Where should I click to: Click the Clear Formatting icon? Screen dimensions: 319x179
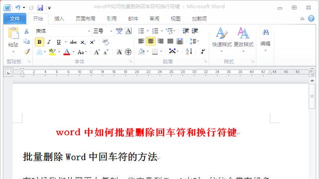pos(106,42)
